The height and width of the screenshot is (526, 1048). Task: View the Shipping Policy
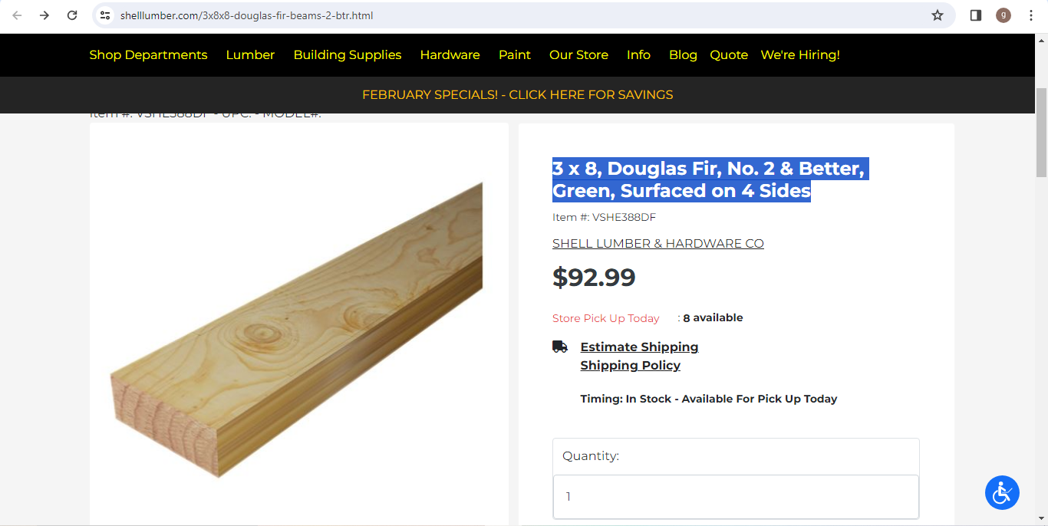coord(630,365)
